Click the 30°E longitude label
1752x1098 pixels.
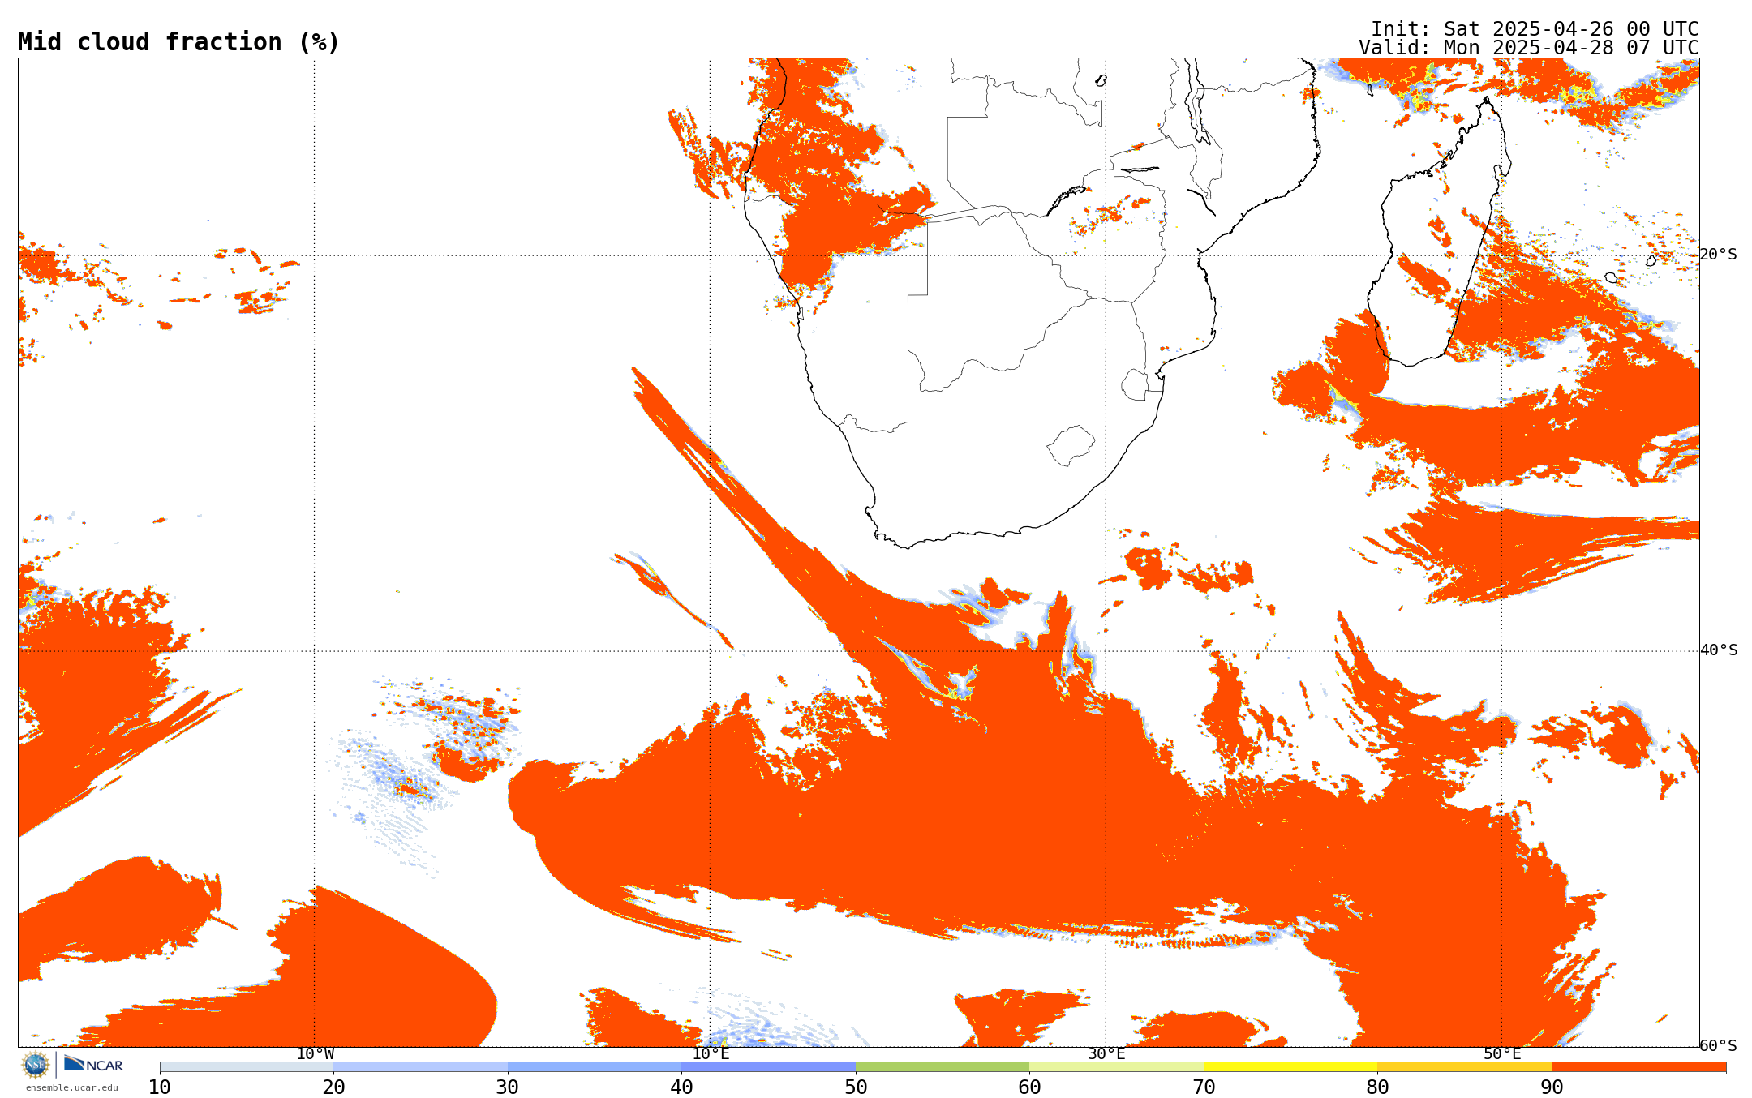pos(1106,1054)
